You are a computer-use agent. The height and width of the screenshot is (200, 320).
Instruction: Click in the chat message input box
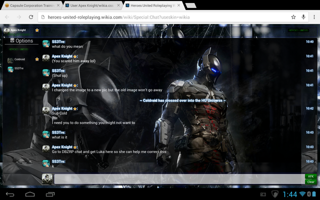(179, 179)
